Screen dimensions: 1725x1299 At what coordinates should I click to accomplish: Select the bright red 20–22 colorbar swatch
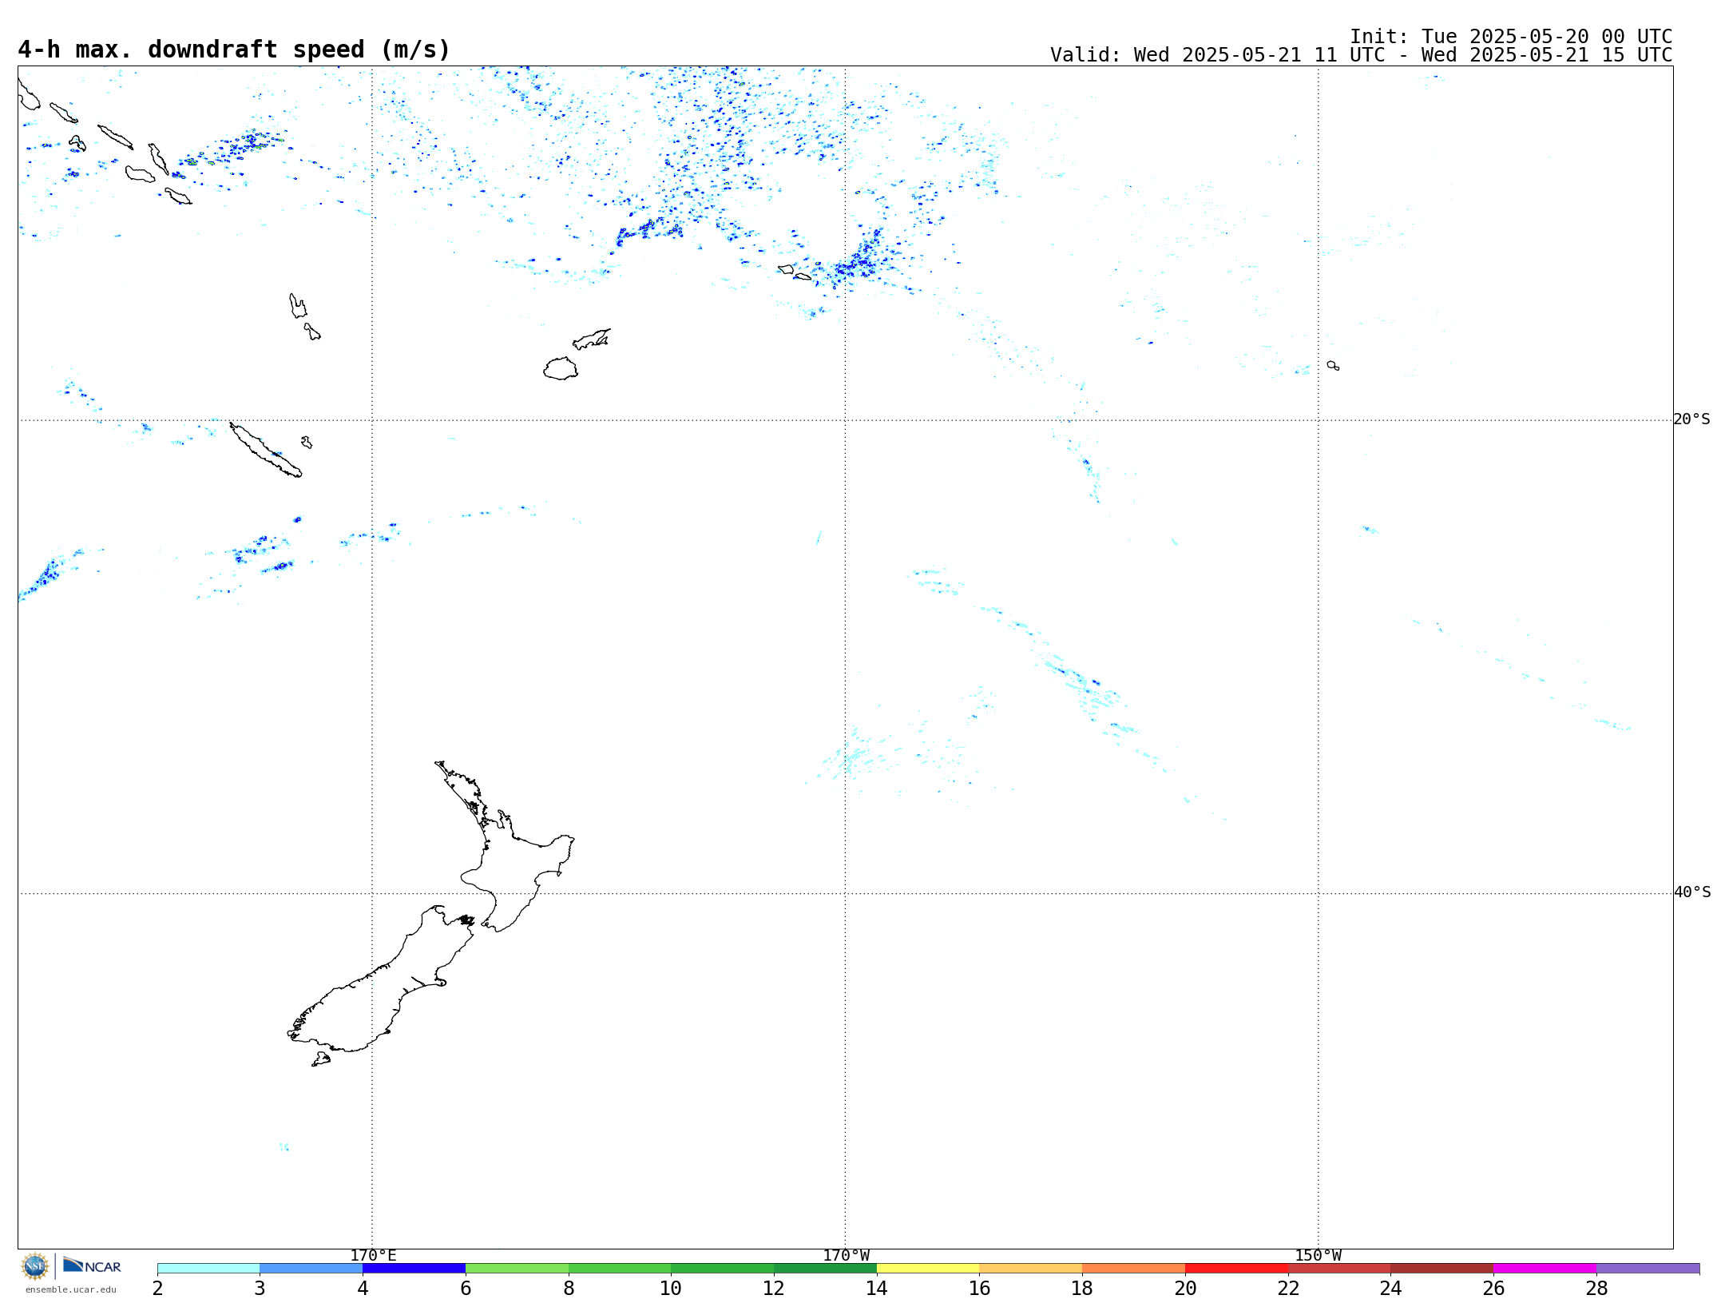pyautogui.click(x=1236, y=1268)
